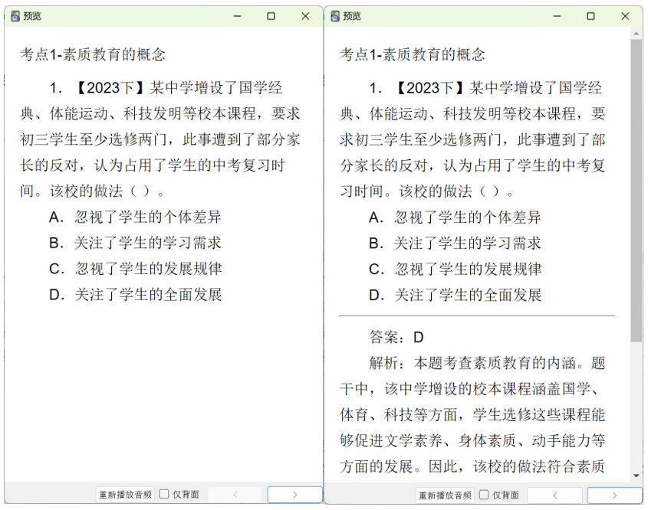Image resolution: width=648 pixels, height=510 pixels.
Task: Close the left preview window
Action: (305, 16)
